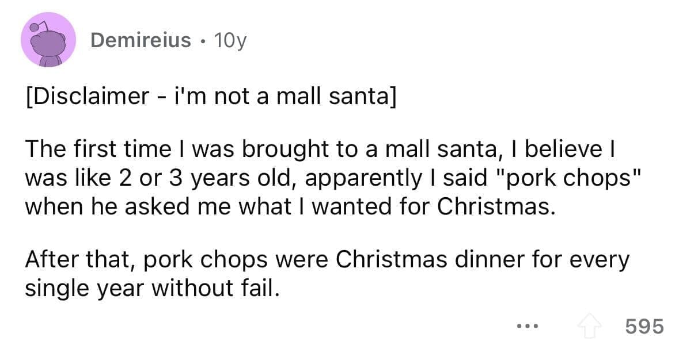This screenshot has height=349, width=679.
Task: Click the avatar's antenna-topped Snoo mascot
Action: tap(49, 39)
